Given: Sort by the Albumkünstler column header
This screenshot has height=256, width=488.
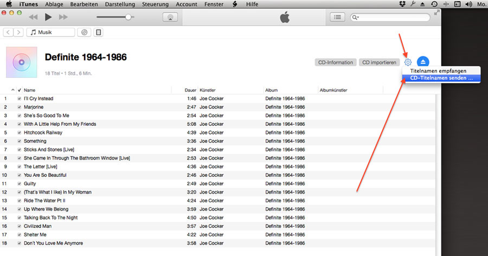Looking at the screenshot, I should [333, 90].
